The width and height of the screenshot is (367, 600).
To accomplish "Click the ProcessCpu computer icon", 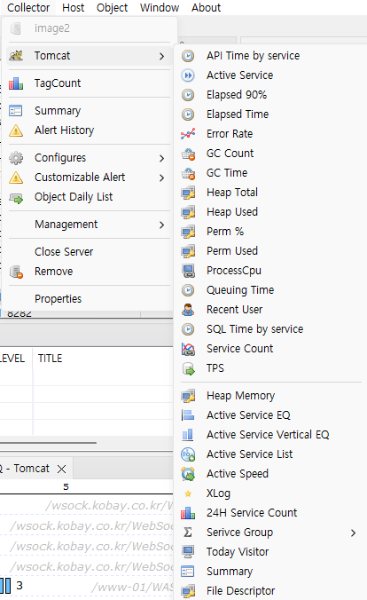I will 188,271.
